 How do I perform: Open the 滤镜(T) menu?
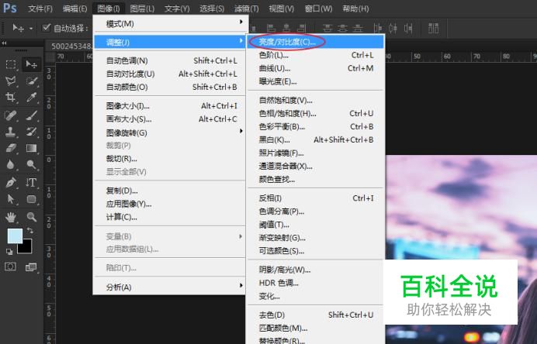pos(246,9)
